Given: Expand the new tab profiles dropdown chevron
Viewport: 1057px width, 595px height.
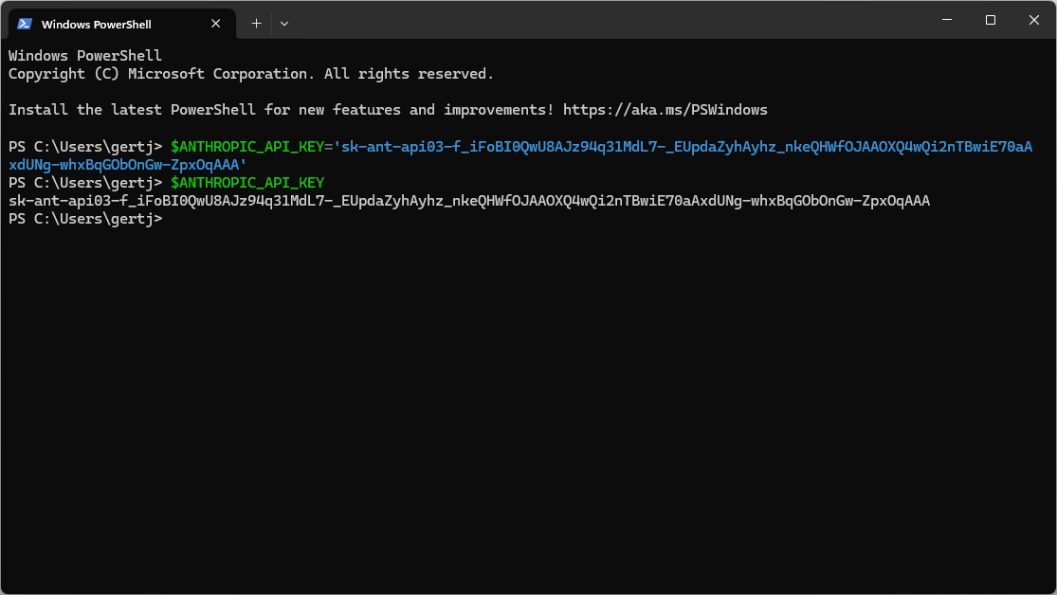Looking at the screenshot, I should 284,23.
